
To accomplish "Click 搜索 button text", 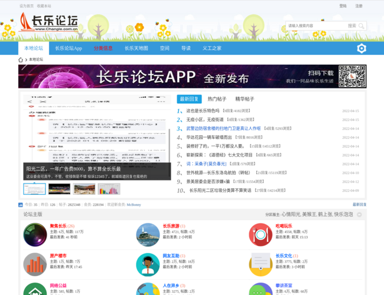I will click(x=352, y=26).
